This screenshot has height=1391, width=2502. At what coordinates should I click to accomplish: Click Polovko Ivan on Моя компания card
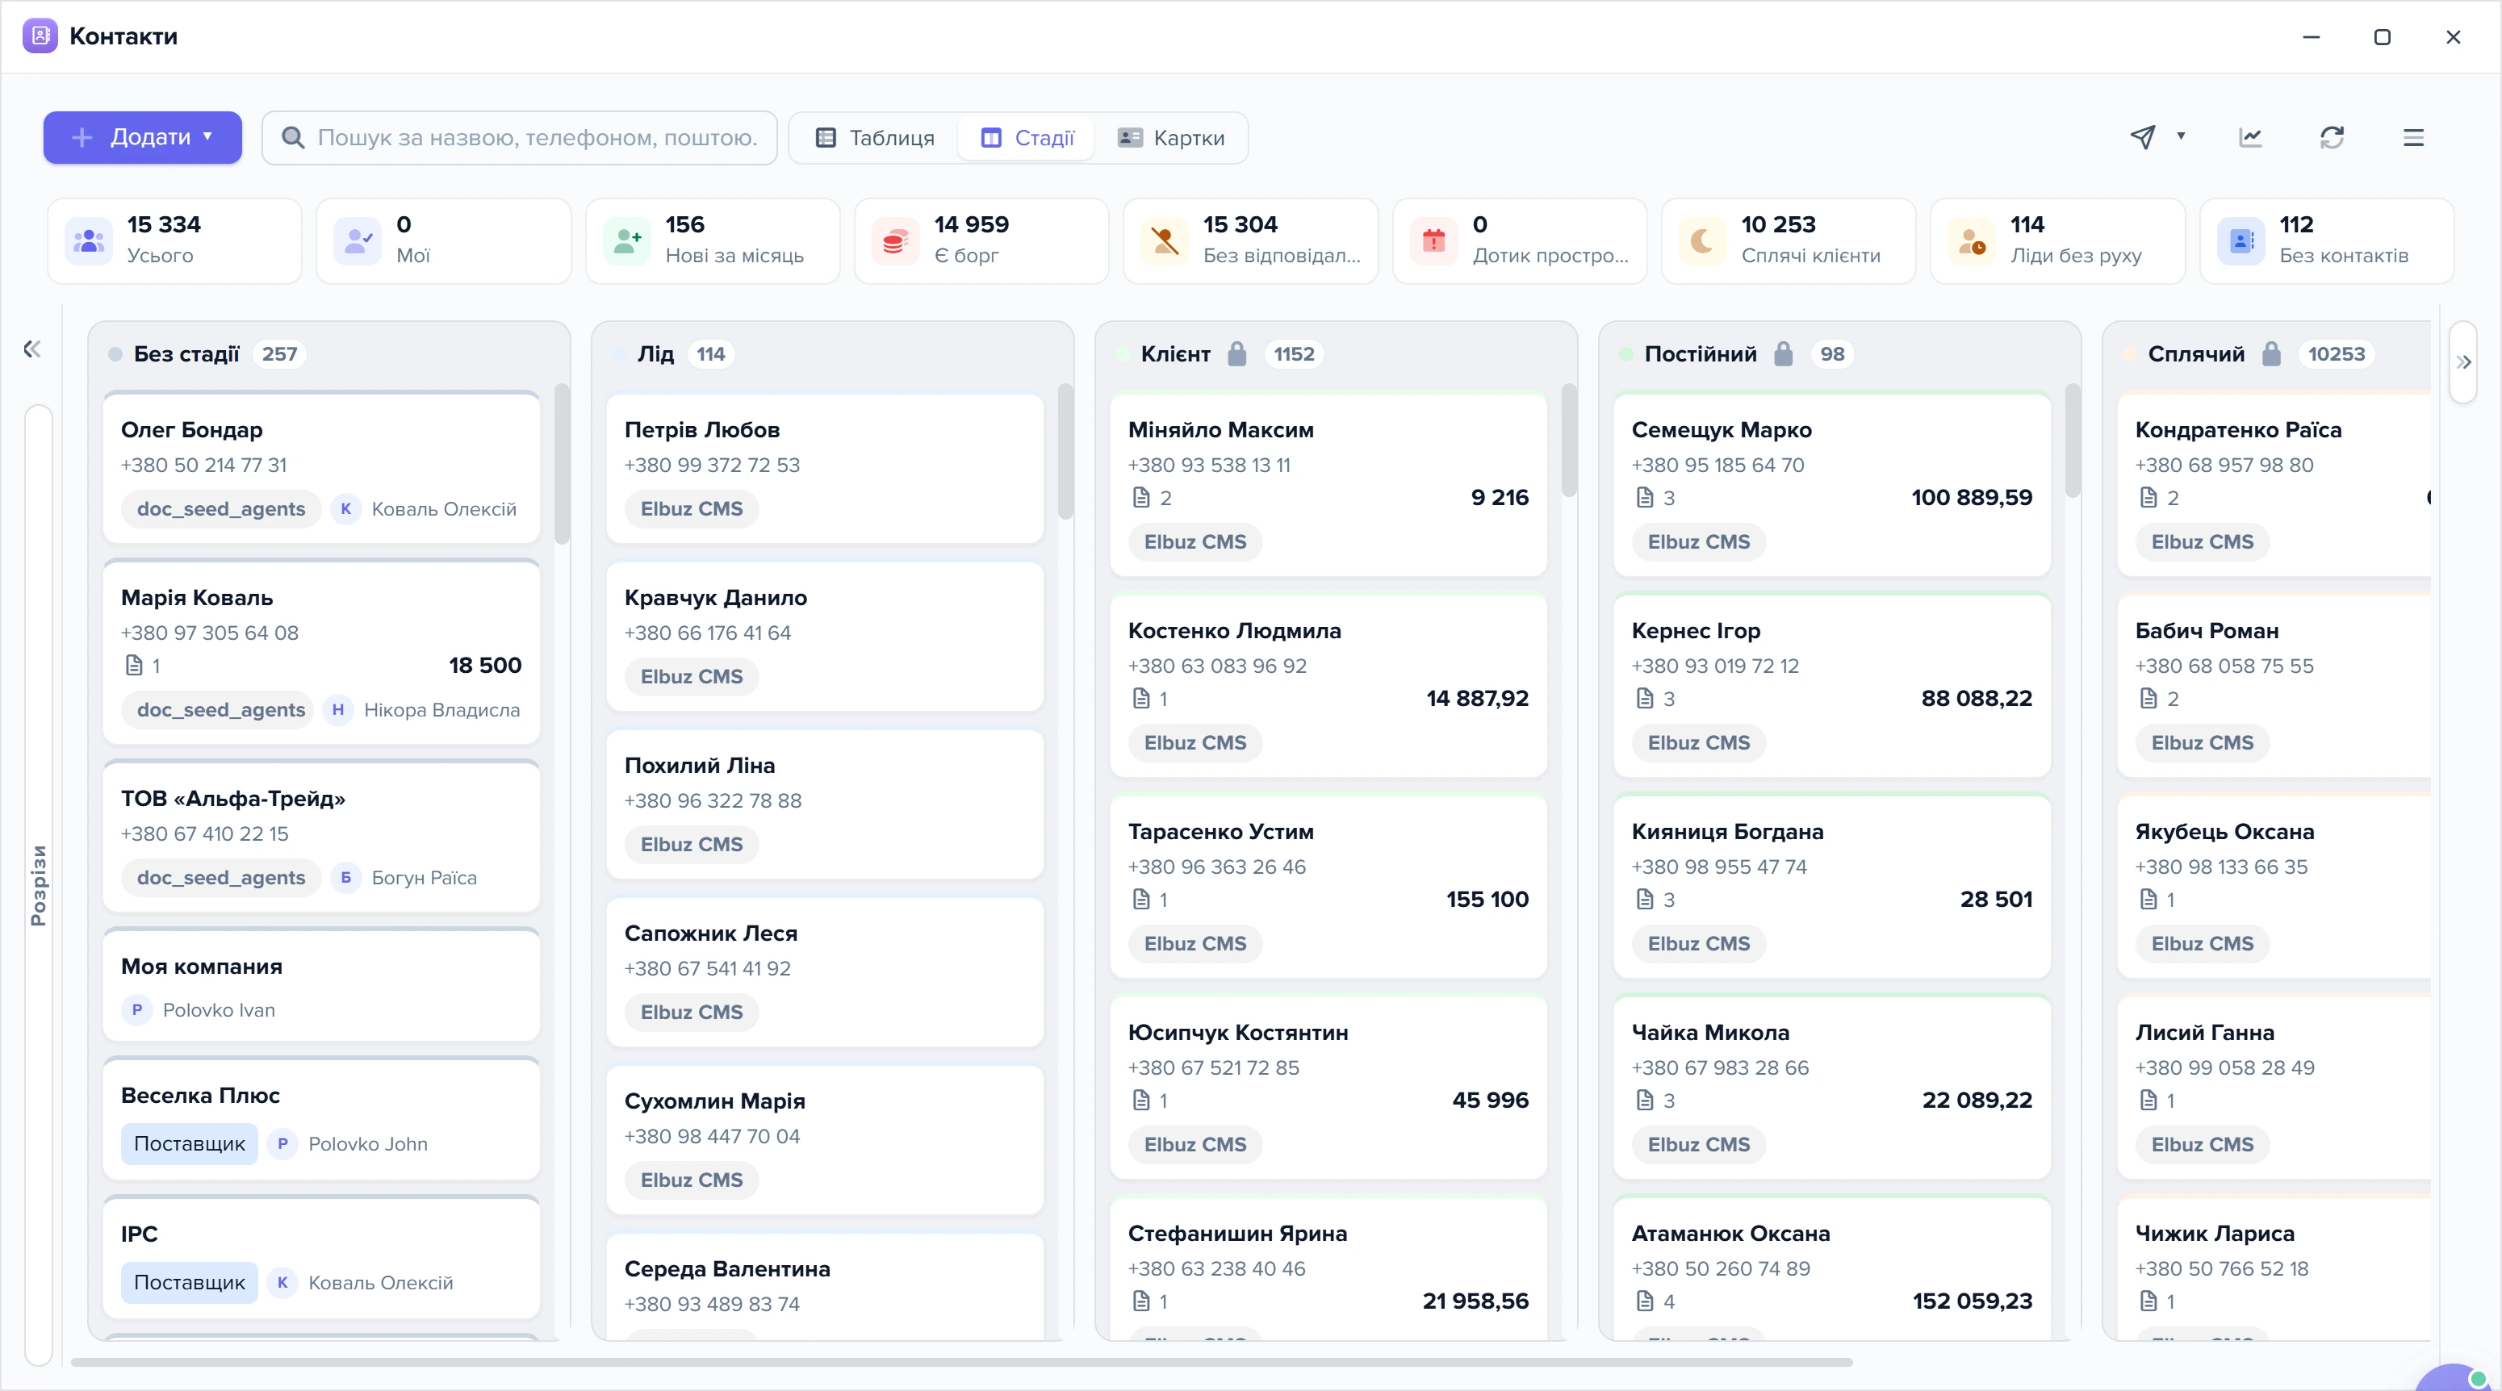click(219, 1009)
